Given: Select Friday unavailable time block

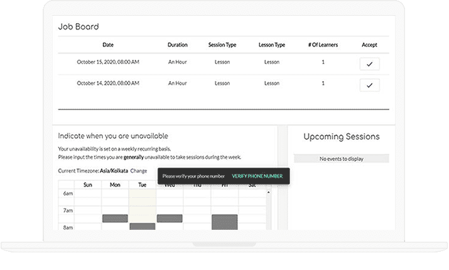Looking at the screenshot, I should (x=224, y=222).
